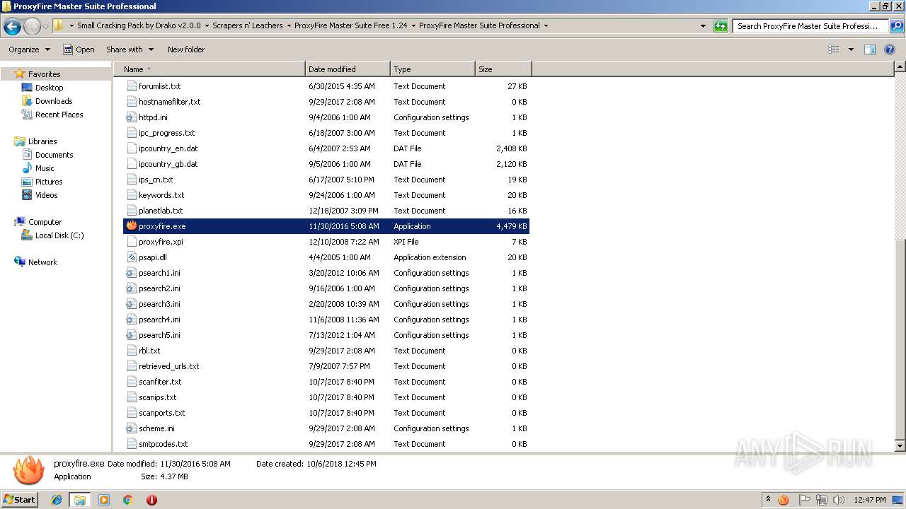Click the refresh button beside address bar
Viewport: 906px width, 509px height.
pos(721,26)
